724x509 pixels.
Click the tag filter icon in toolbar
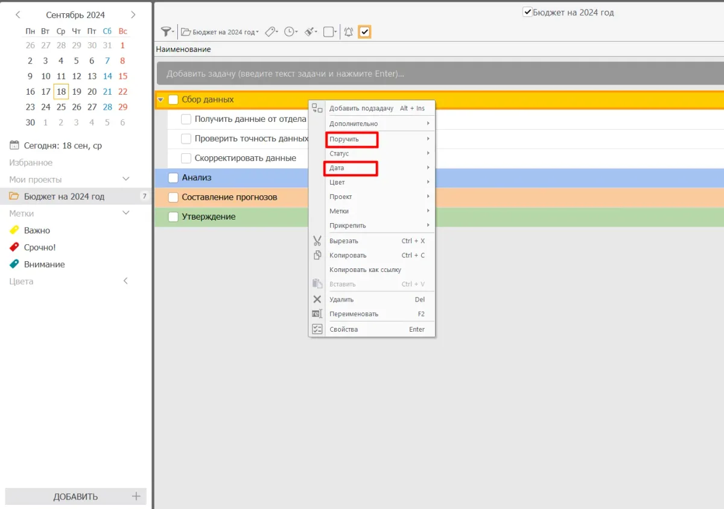[x=270, y=32]
